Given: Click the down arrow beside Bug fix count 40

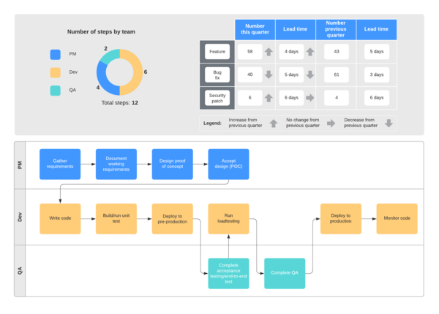Looking at the screenshot, I should click(x=269, y=74).
